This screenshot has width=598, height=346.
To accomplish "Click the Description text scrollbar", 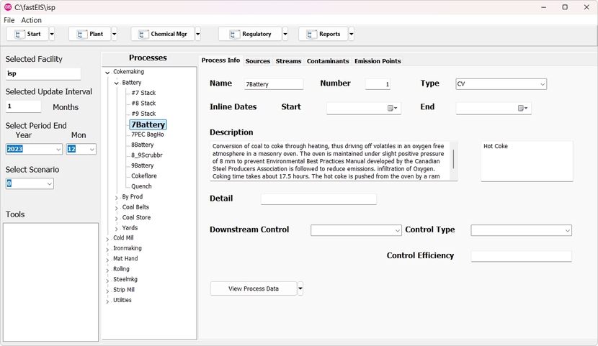I will [453, 160].
